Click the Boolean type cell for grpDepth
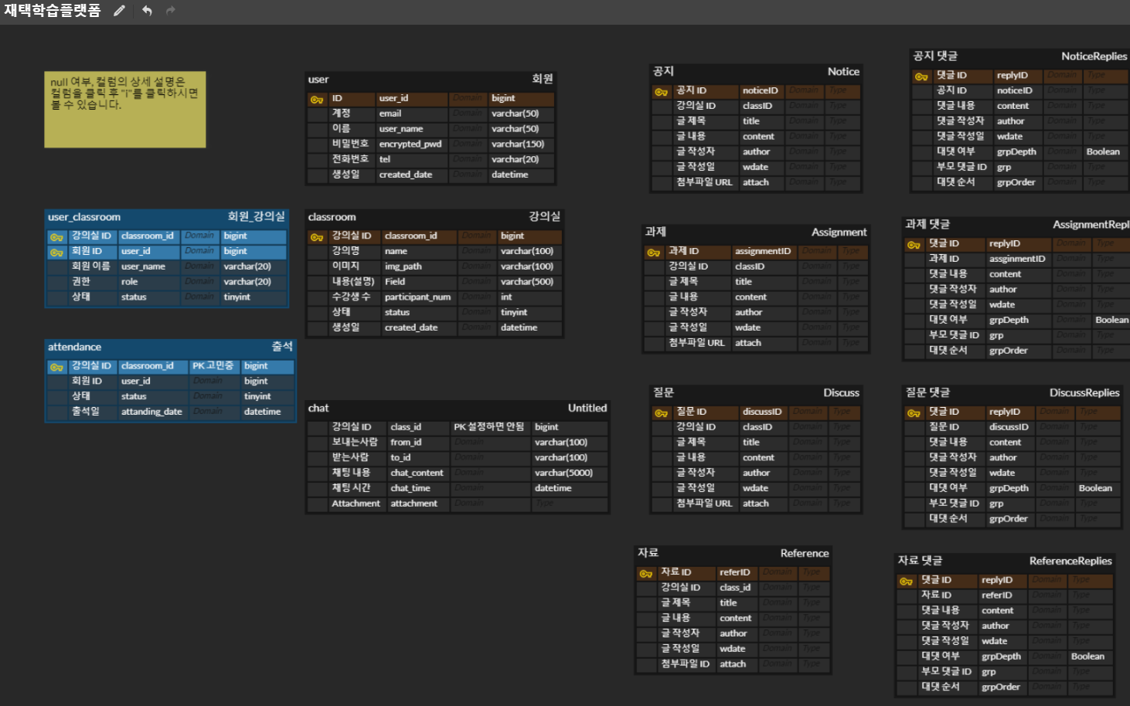The height and width of the screenshot is (706, 1130). pyautogui.click(x=1103, y=151)
